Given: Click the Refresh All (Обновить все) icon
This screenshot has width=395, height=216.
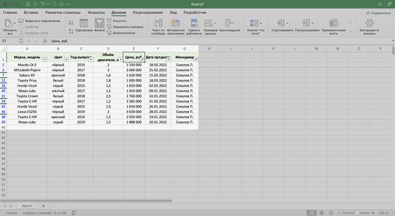Looking at the screenshot, I should click(8, 23).
